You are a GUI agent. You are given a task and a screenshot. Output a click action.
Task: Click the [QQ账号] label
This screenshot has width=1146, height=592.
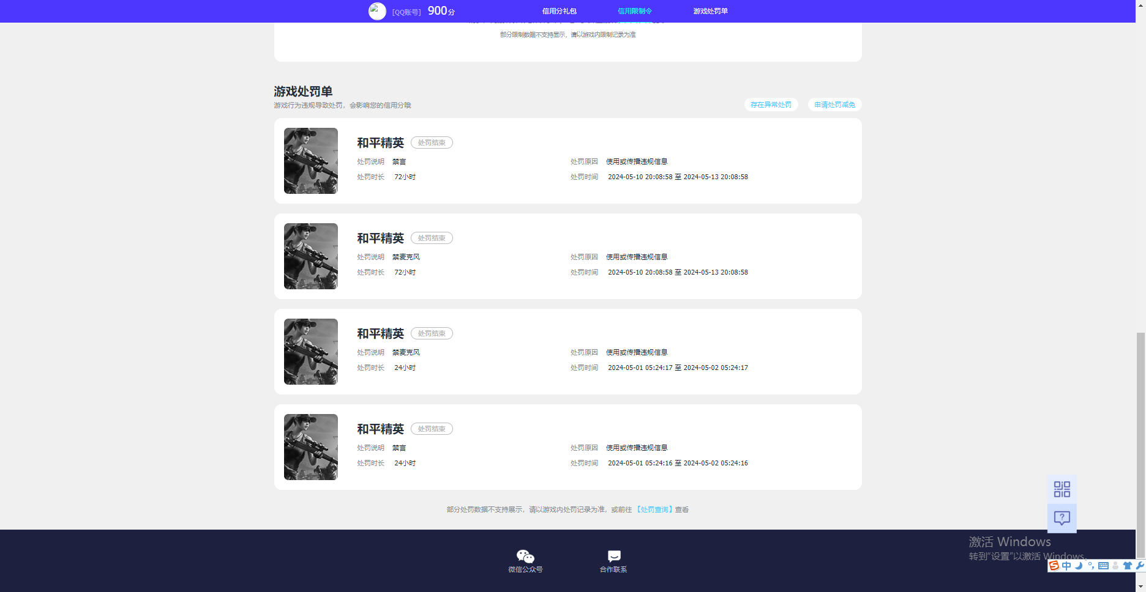click(406, 12)
